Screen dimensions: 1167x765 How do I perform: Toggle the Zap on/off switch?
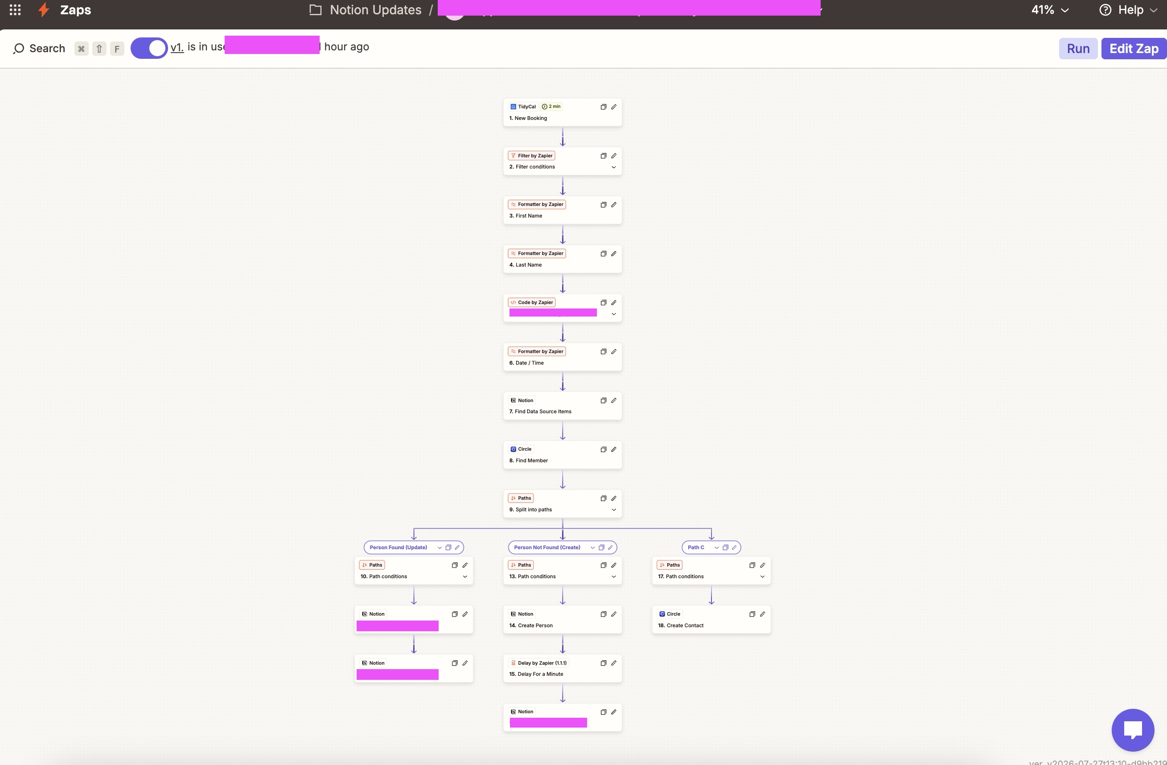click(149, 48)
